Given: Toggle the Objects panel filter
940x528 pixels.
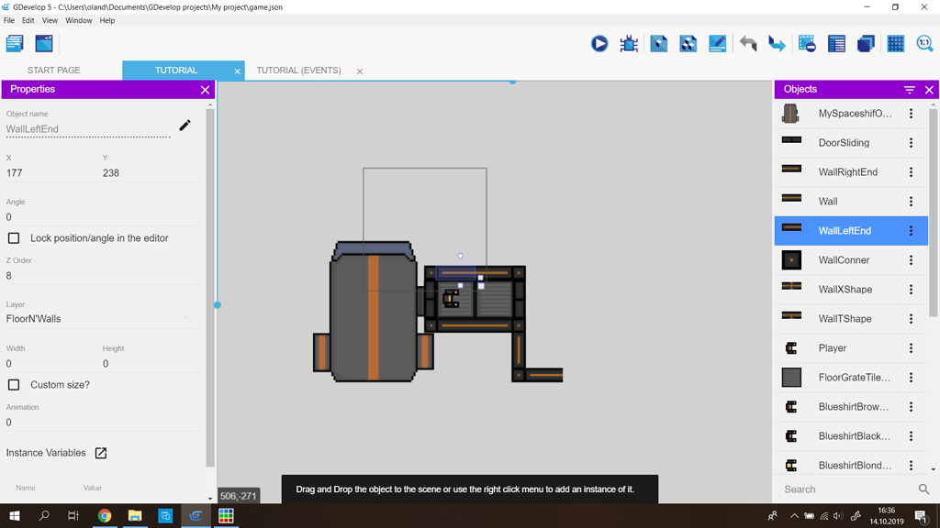Looking at the screenshot, I should click(x=909, y=89).
